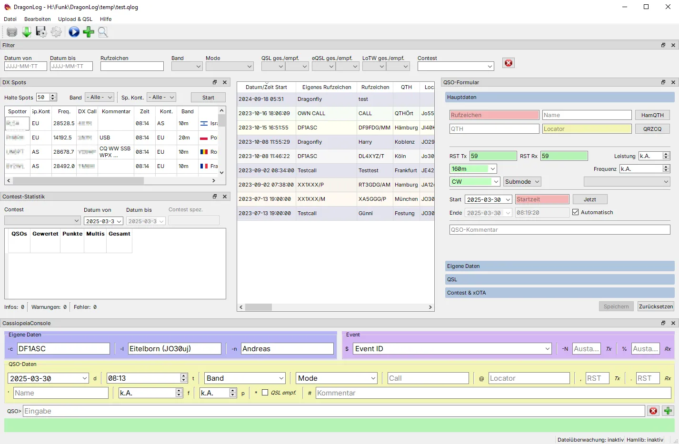Click the Rufzeichen field in QSO-Formular
679x444 pixels.
[x=494, y=115]
